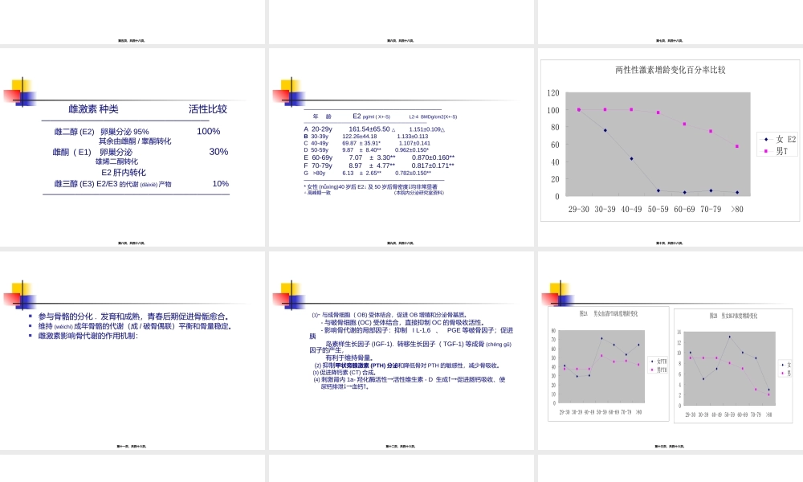Click the yellow-blue logo on 雌激素种类 slide
The width and height of the screenshot is (803, 482).
[x=20, y=92]
